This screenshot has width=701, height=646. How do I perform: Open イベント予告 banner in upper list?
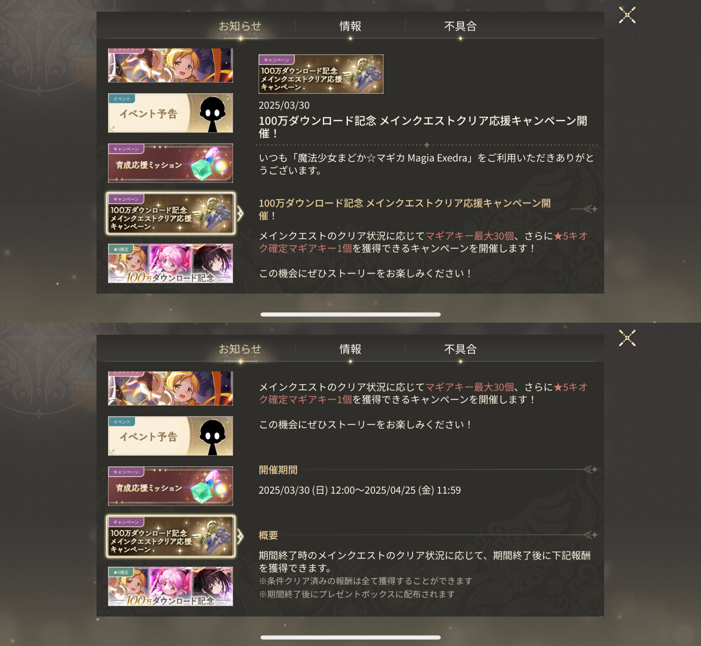(x=170, y=113)
